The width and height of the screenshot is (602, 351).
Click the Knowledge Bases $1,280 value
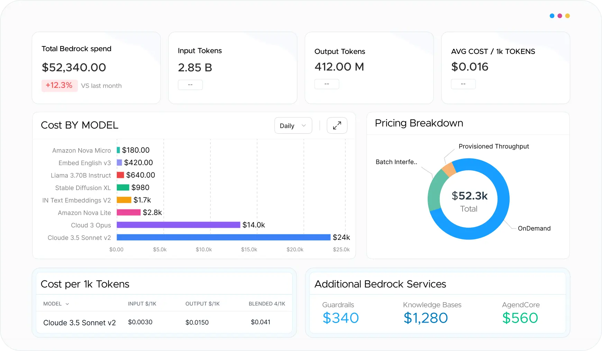point(426,318)
